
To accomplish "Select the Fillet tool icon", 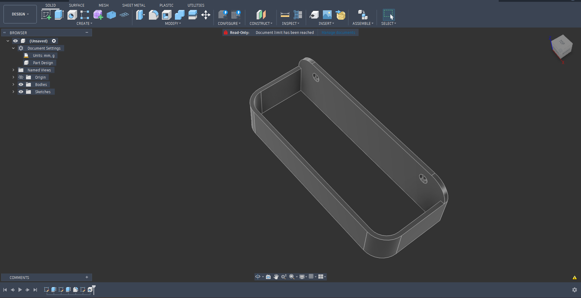I will [153, 15].
